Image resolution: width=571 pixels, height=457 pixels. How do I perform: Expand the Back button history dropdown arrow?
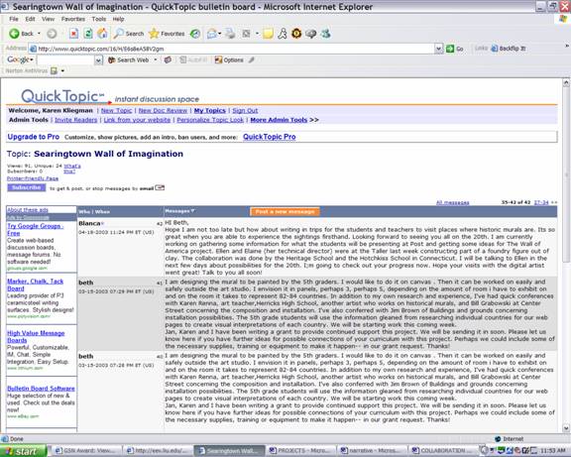click(39, 34)
